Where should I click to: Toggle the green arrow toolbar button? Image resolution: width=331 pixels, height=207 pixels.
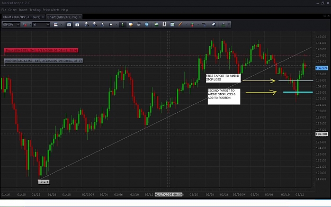pos(122,25)
